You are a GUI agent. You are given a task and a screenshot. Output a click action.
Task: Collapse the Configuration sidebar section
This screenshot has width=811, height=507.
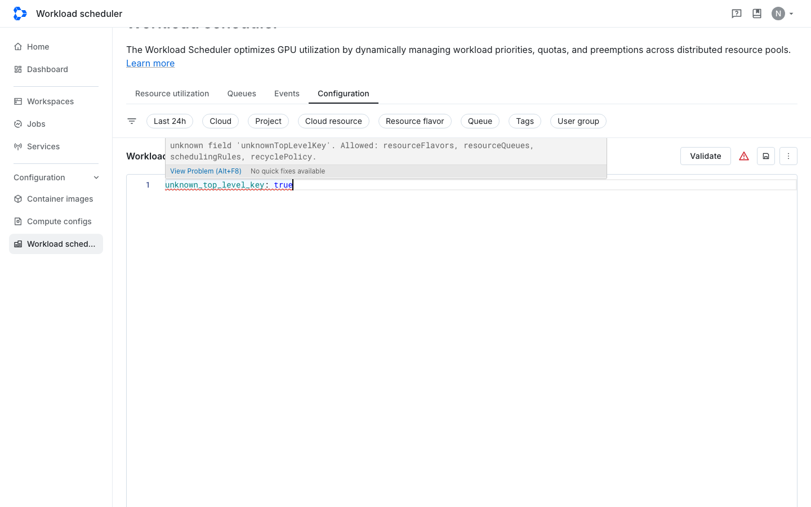56,177
